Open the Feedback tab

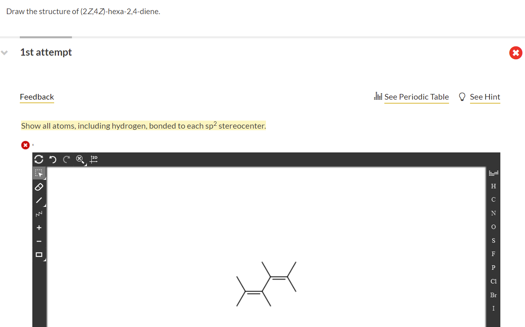coord(36,97)
